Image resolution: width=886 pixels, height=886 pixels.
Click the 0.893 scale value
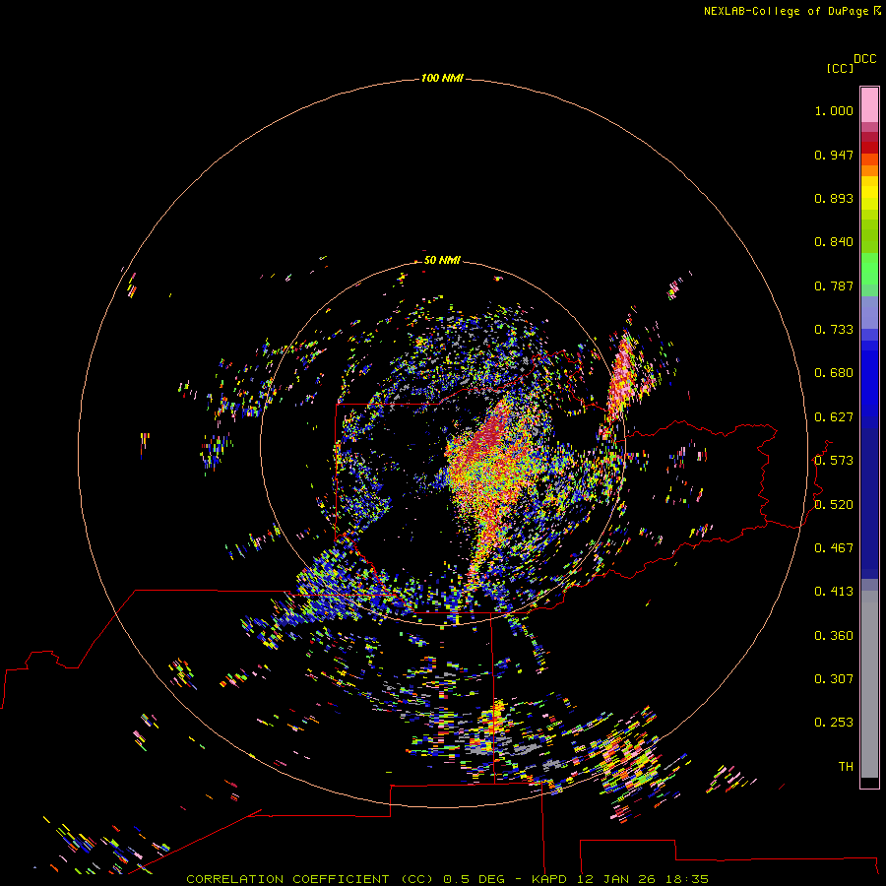pyautogui.click(x=834, y=198)
